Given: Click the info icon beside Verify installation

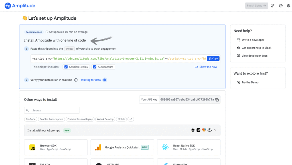Looking at the screenshot, I should [76, 80].
